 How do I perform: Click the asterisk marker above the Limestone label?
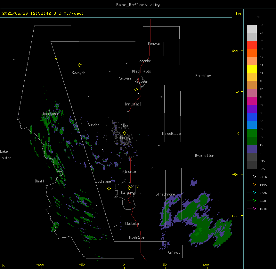tap(49, 111)
